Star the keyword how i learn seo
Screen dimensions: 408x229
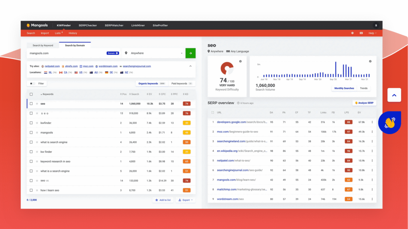point(37,190)
